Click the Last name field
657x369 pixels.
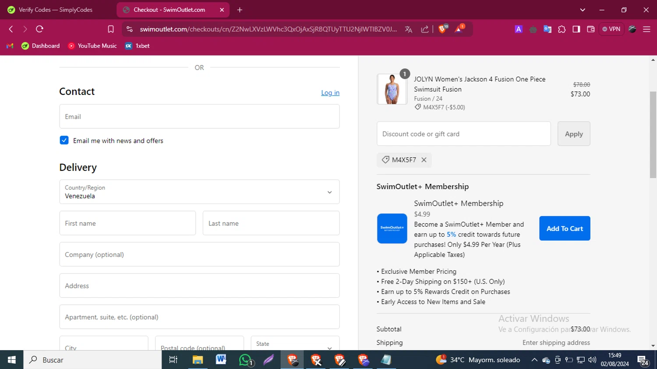click(x=271, y=223)
